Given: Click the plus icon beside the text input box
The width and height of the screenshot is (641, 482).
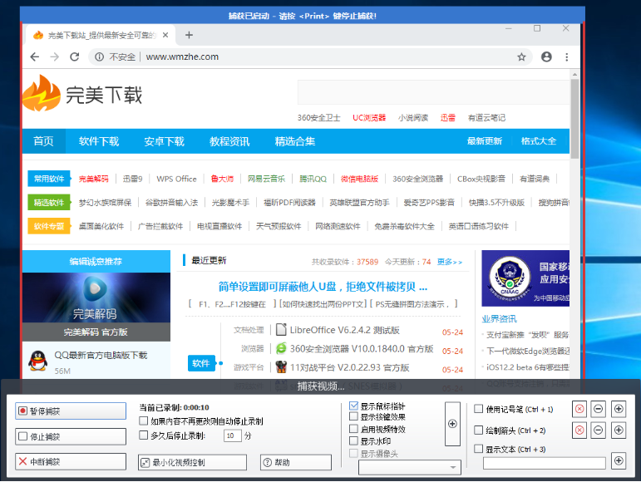Looking at the screenshot, I should (618, 460).
